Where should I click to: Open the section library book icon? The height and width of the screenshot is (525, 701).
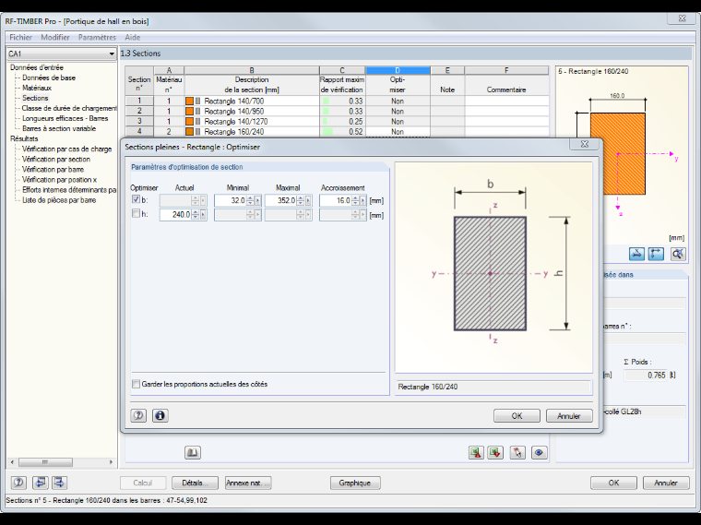pos(193,452)
